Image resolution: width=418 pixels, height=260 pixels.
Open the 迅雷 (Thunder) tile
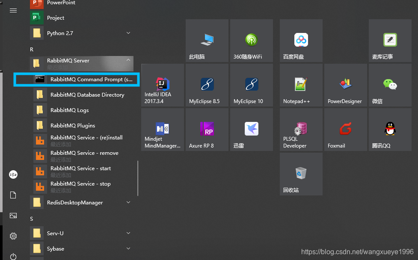(252, 130)
